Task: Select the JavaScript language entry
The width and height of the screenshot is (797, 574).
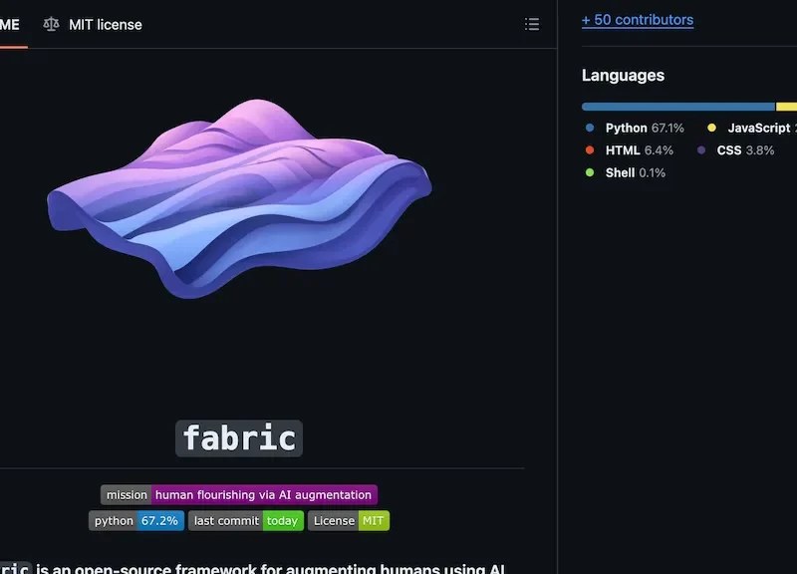Action: (x=762, y=128)
